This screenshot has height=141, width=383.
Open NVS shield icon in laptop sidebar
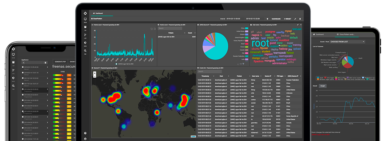85,43
